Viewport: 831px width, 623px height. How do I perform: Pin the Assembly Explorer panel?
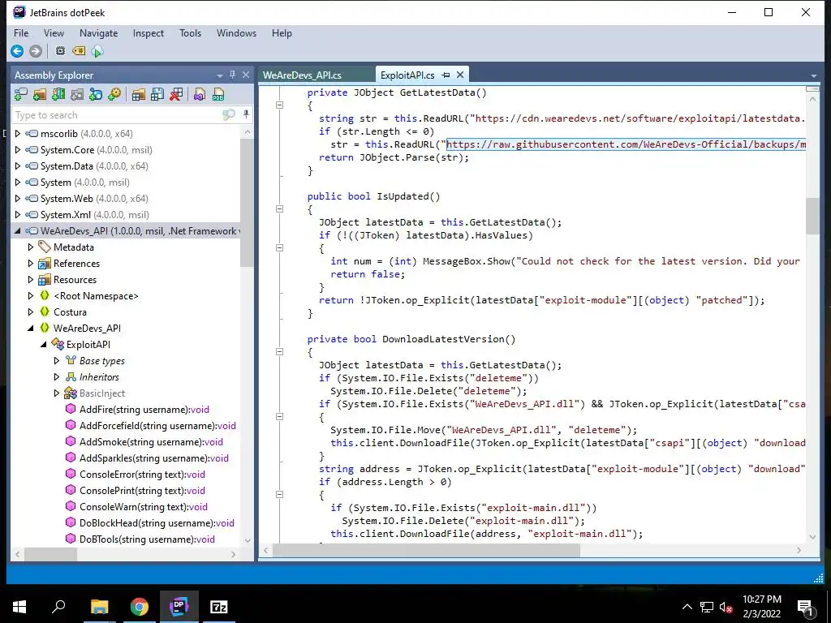point(232,75)
